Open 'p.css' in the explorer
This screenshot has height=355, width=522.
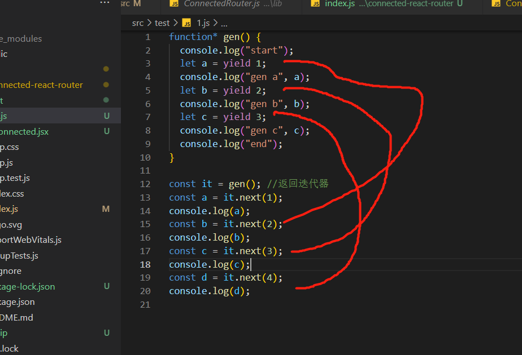(x=60, y=147)
